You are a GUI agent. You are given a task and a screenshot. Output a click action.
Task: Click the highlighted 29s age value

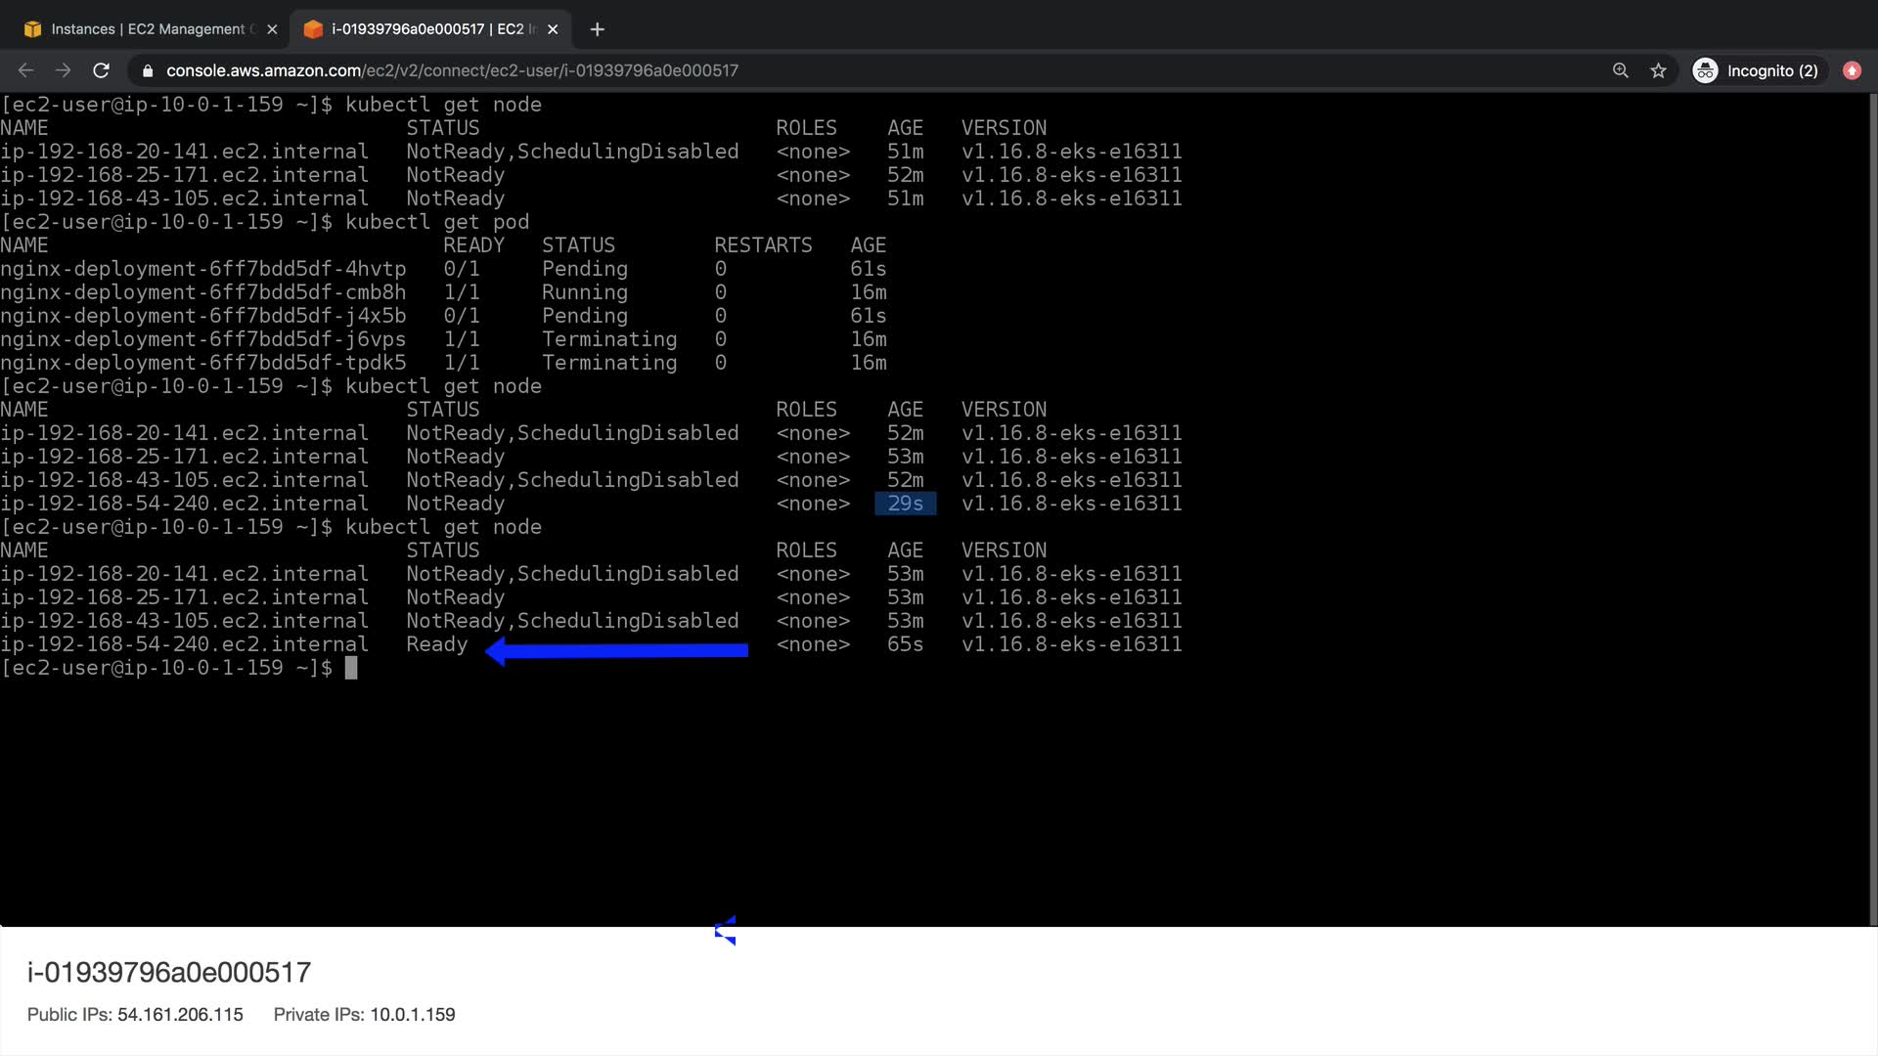pos(905,504)
